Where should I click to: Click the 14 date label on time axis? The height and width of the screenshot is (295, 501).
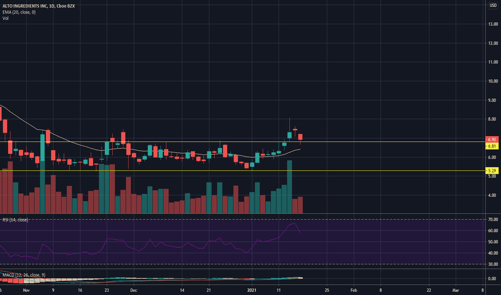click(x=182, y=290)
